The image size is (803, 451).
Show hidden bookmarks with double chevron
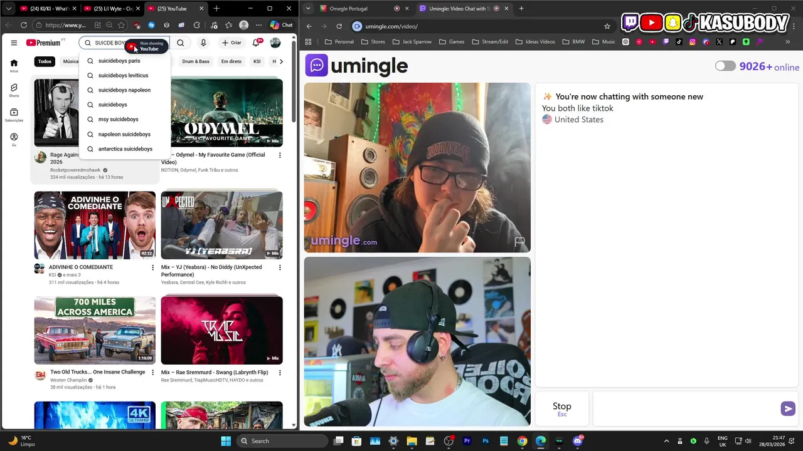tap(788, 42)
